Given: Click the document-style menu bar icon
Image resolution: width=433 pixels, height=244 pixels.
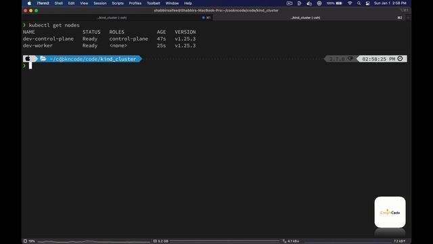Looking at the screenshot, I should click(299, 3).
